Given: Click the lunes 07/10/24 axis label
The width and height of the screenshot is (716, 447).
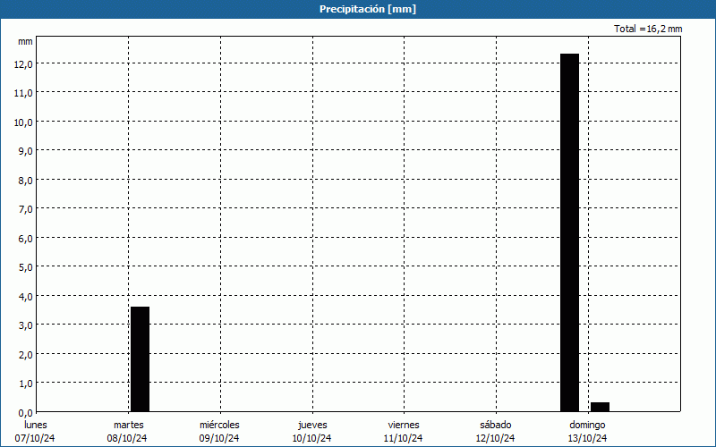Looking at the screenshot, I should (35, 432).
